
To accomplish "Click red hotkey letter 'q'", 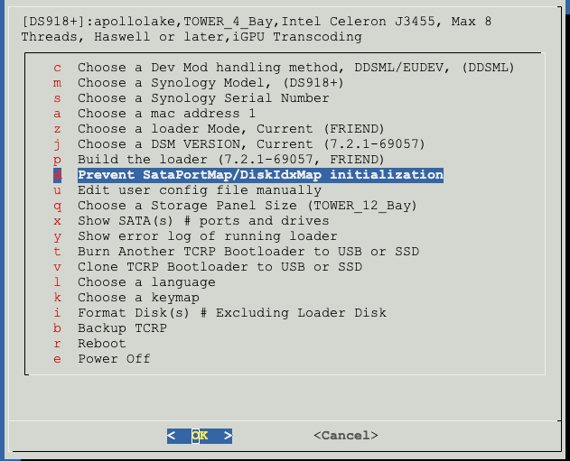I will click(57, 207).
